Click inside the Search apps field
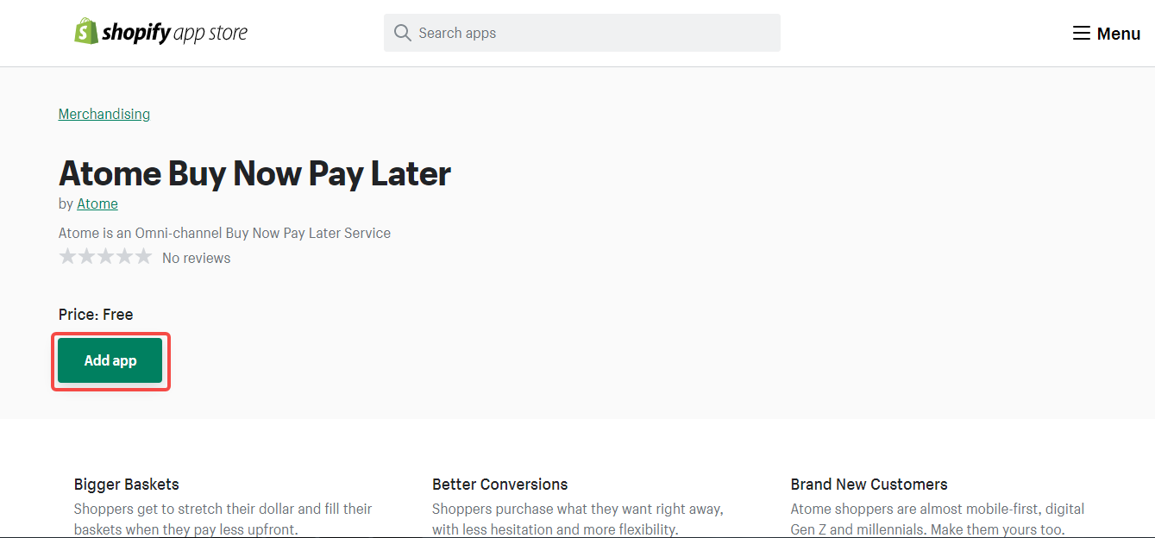 coord(581,33)
